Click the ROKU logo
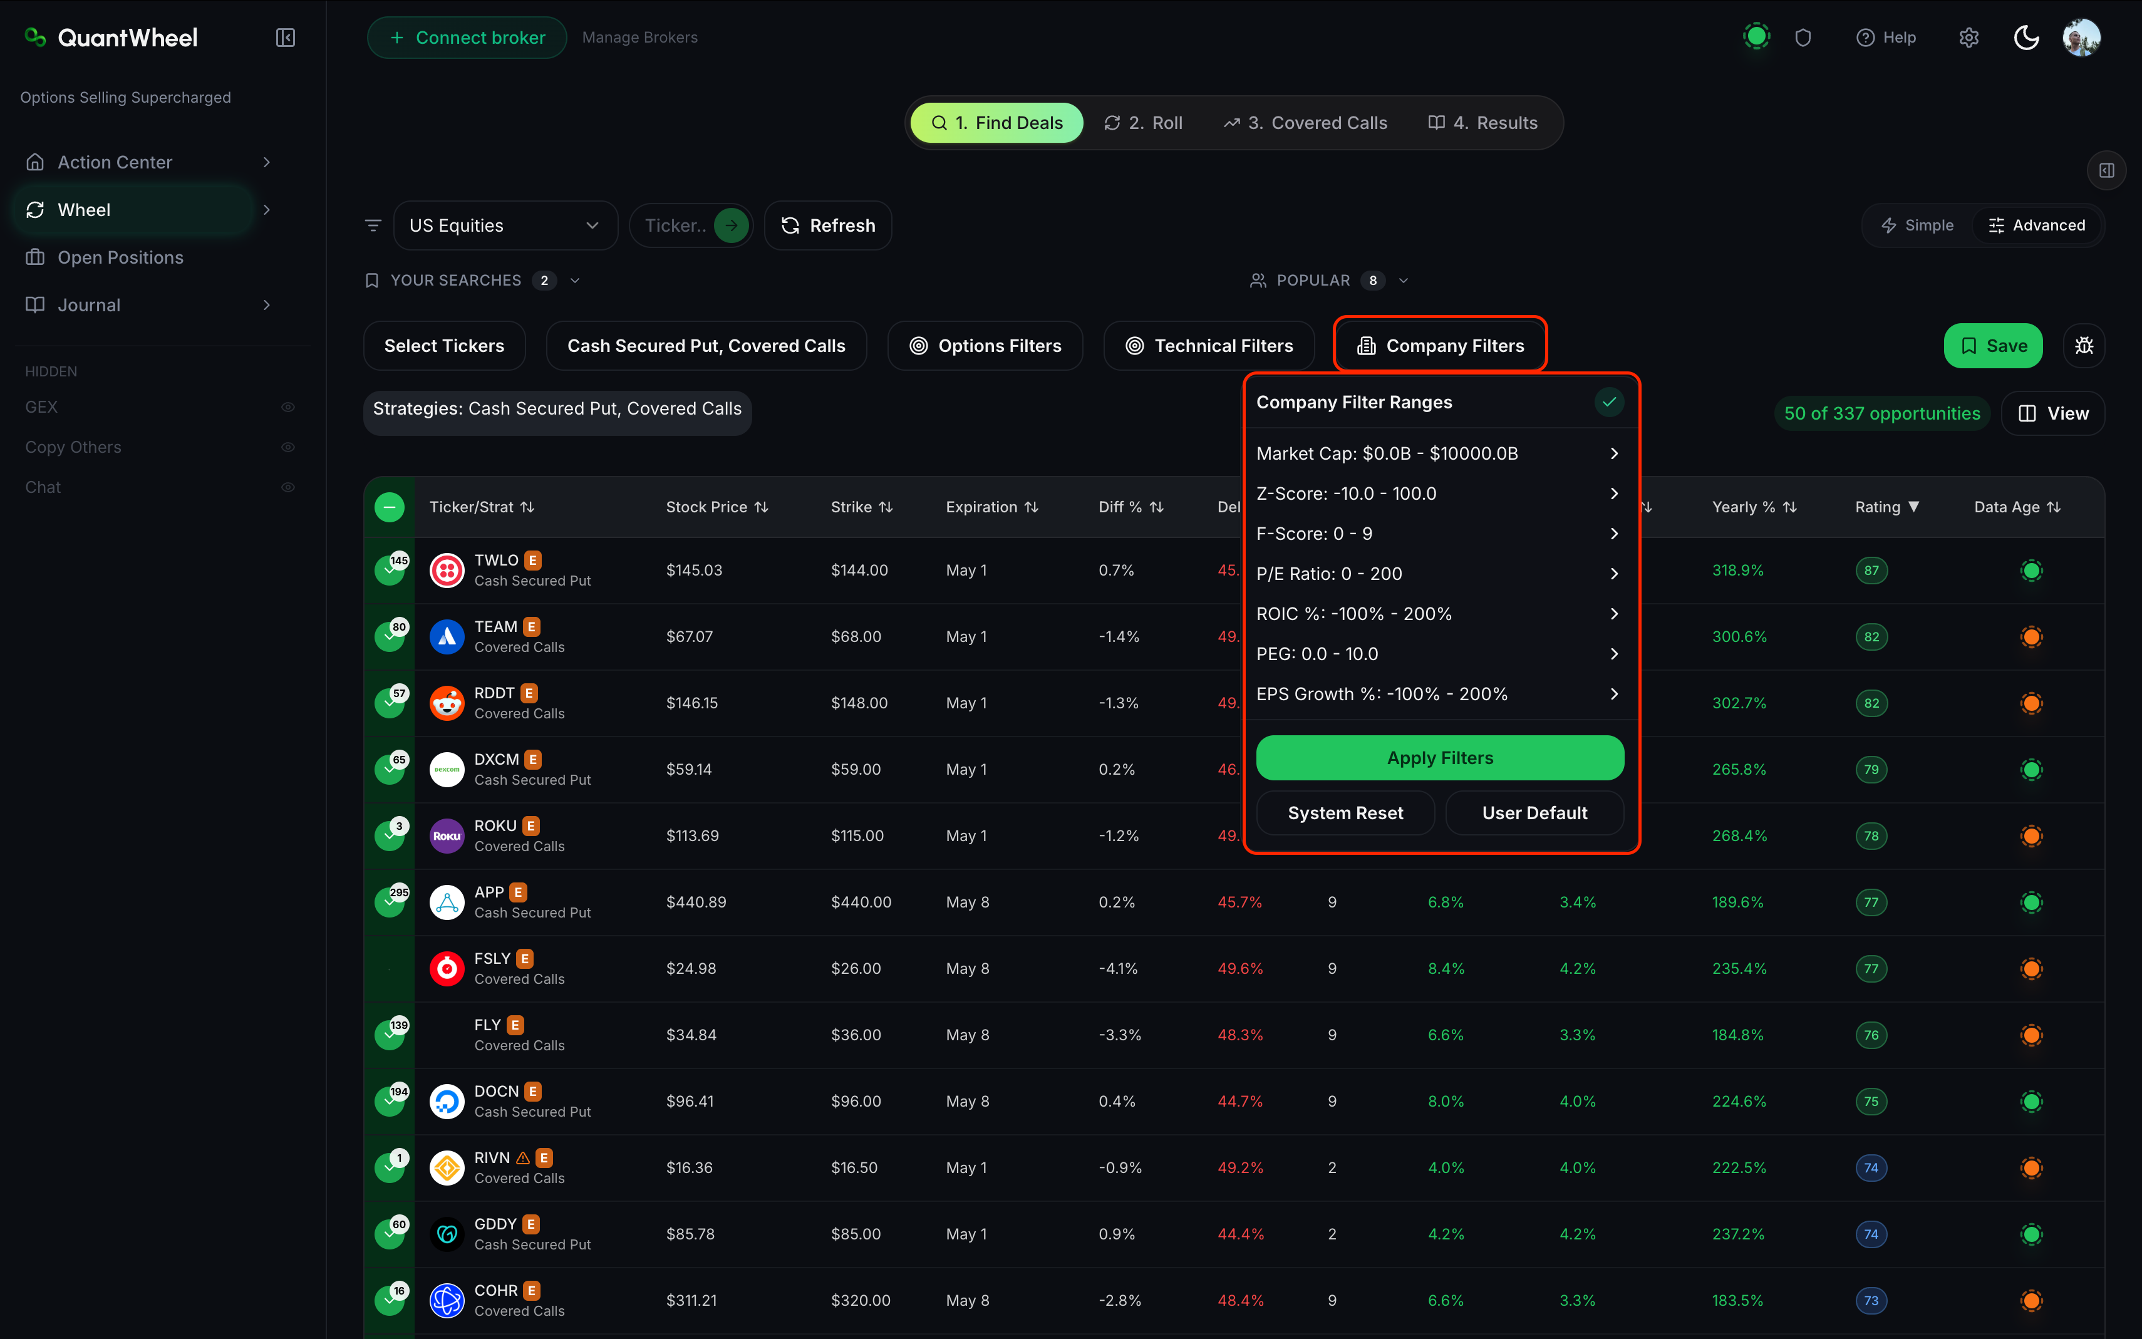2142x1339 pixels. pos(447,836)
